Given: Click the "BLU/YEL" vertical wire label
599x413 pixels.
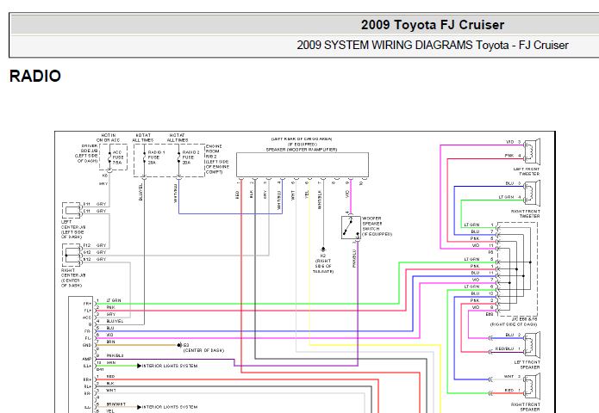Looking at the screenshot, I should pyautogui.click(x=140, y=192).
